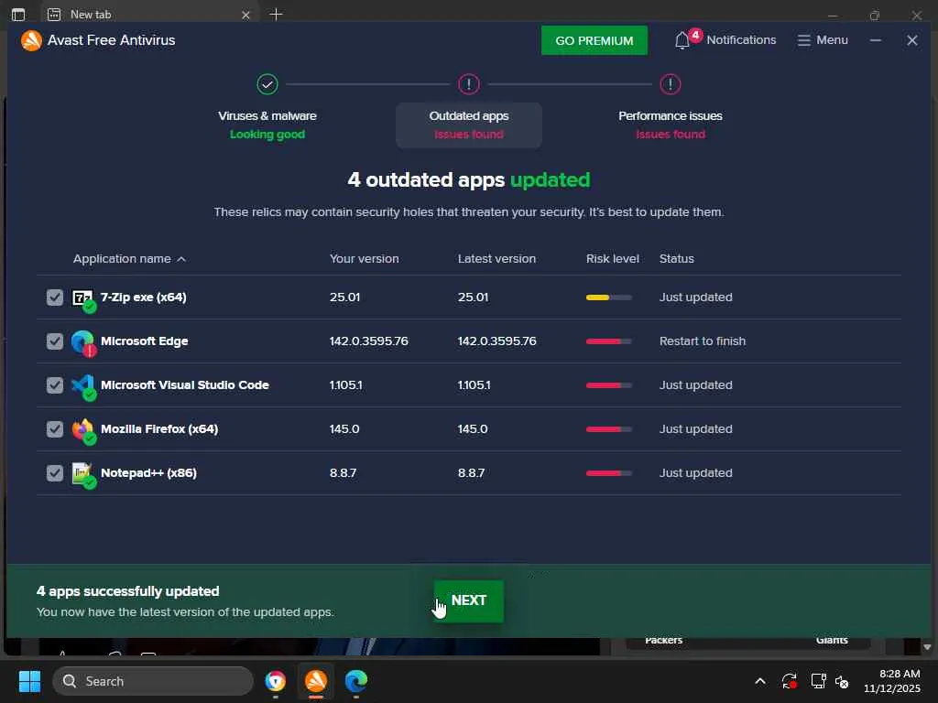Click the Mozilla Firefox (x64) name

[x=159, y=429]
